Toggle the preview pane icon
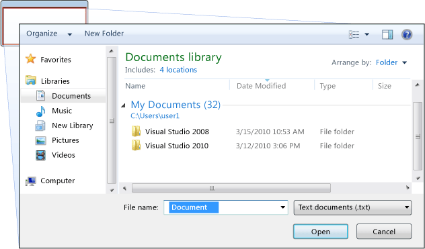This screenshot has width=425, height=249. tap(387, 34)
